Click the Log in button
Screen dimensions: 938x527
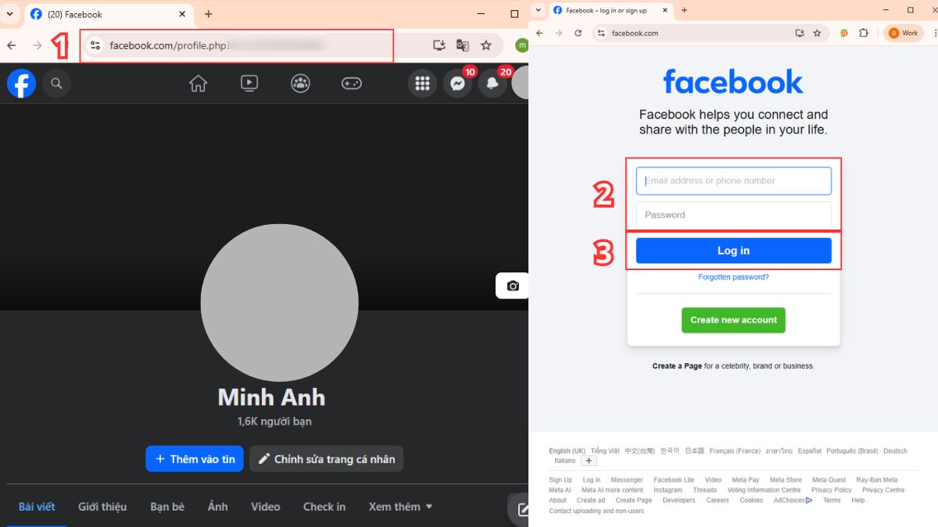click(733, 250)
